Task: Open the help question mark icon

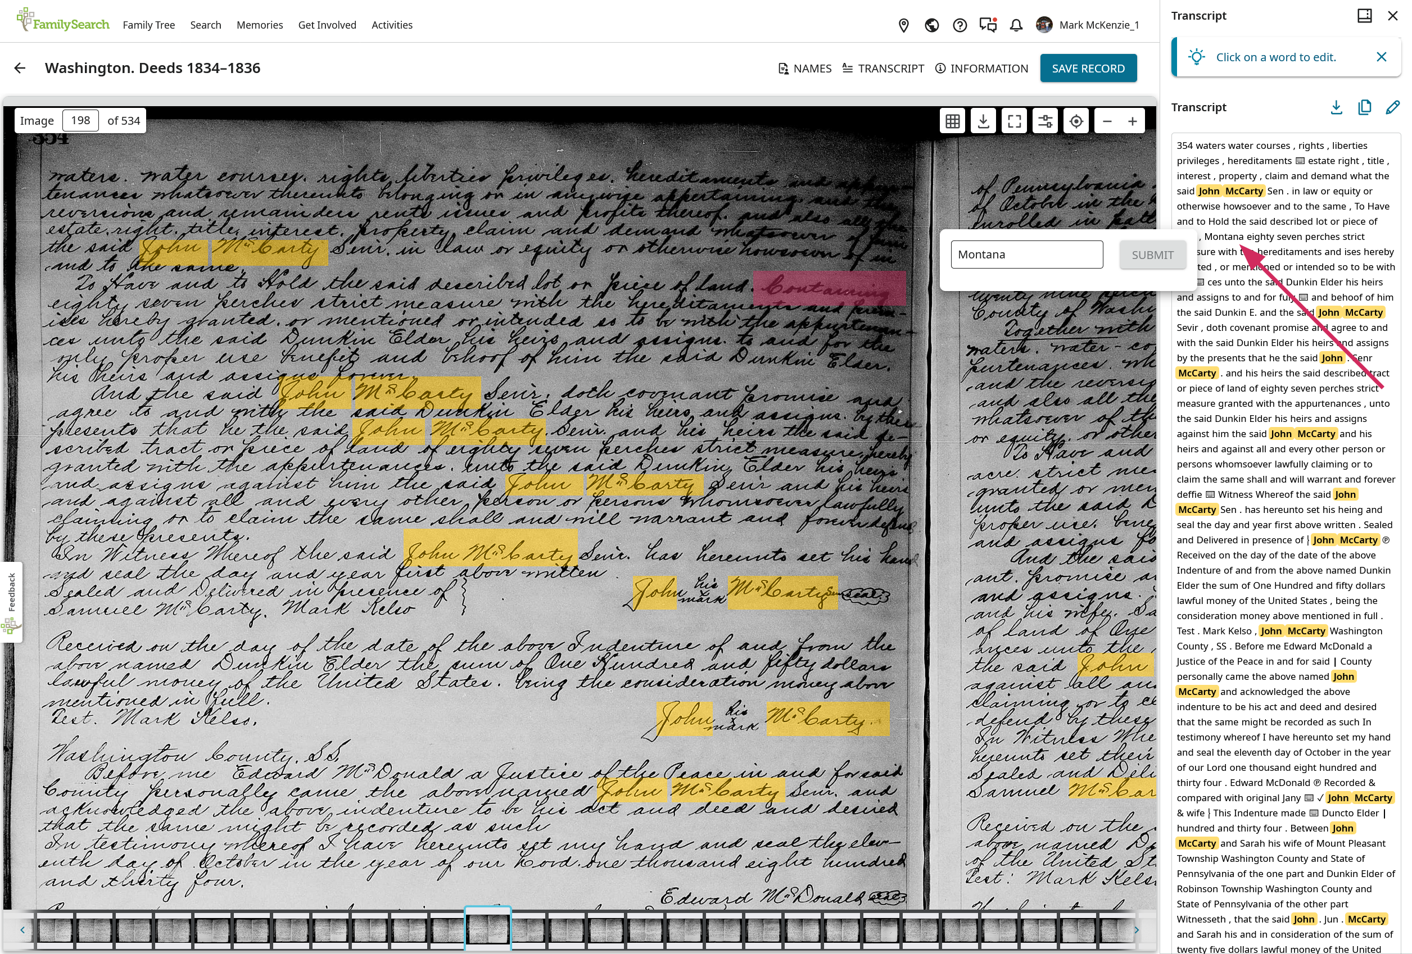Action: pos(960,25)
